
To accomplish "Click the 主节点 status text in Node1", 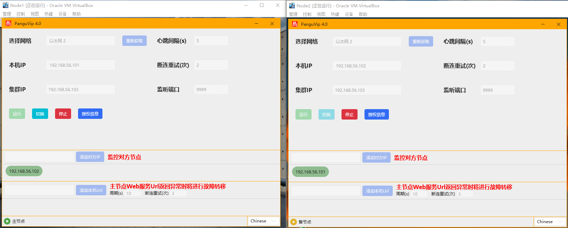I will (x=18, y=221).
